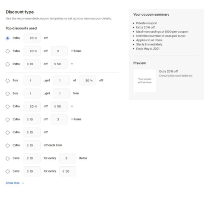210x197 pixels.
Task: Pick the Buy 1 get 1 free option
Action: pos(8,94)
